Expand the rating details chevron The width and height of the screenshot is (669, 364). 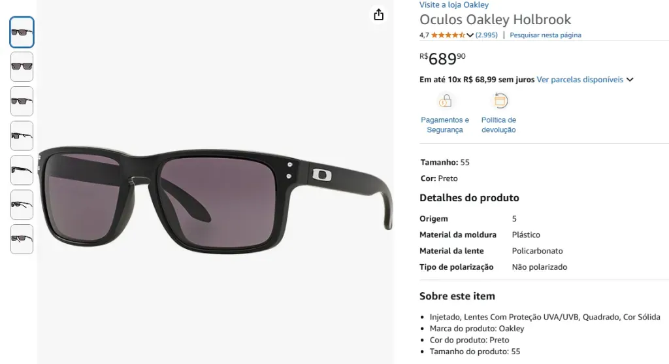(470, 35)
